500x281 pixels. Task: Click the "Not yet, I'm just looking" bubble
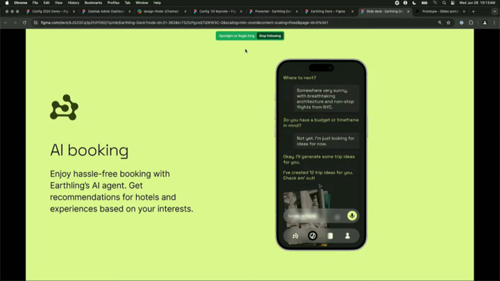click(326, 141)
